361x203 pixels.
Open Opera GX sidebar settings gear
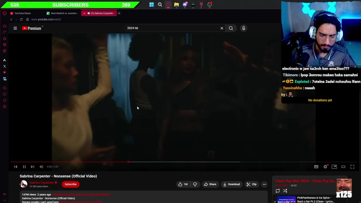[x=5, y=107]
